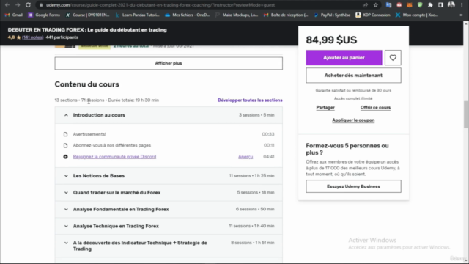Image resolution: width=469 pixels, height=264 pixels.
Task: Click Offrir ce cours
Action: (x=375, y=108)
